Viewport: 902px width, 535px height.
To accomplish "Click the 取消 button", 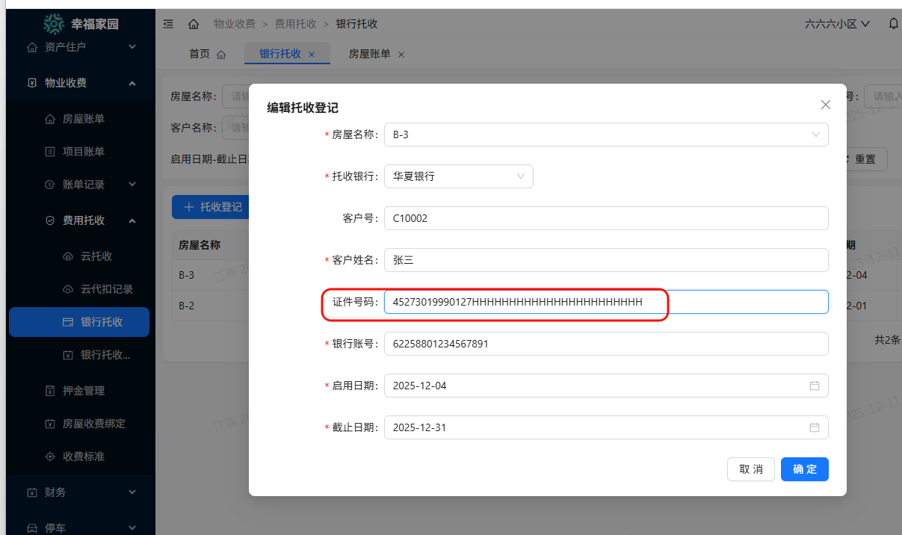I will click(x=750, y=469).
